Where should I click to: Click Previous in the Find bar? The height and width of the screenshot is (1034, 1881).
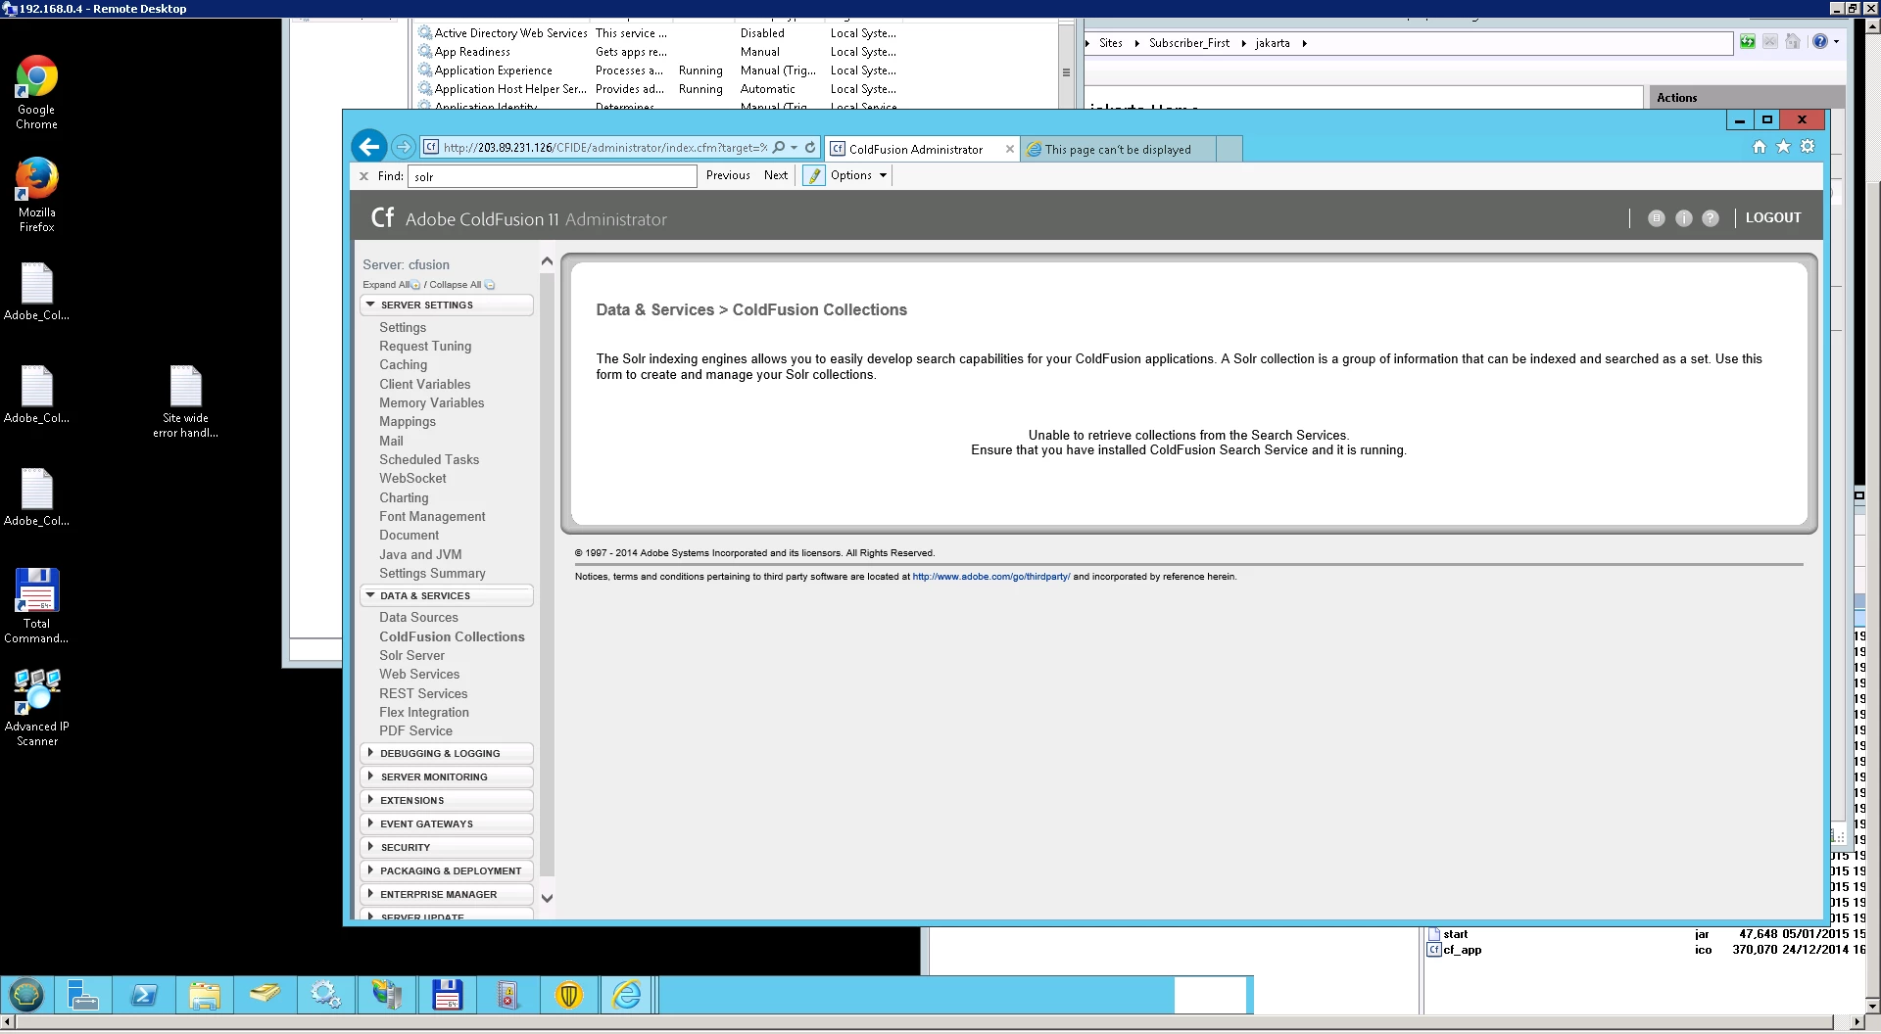[728, 175]
